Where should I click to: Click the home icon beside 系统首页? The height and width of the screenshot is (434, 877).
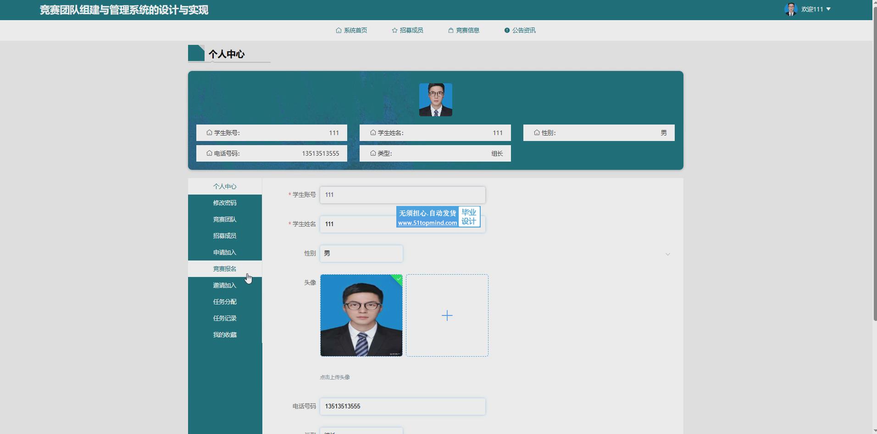point(339,30)
